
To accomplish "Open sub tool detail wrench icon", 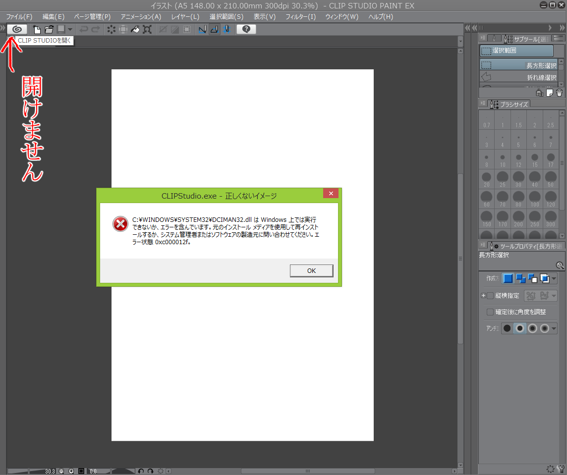I will [560, 265].
